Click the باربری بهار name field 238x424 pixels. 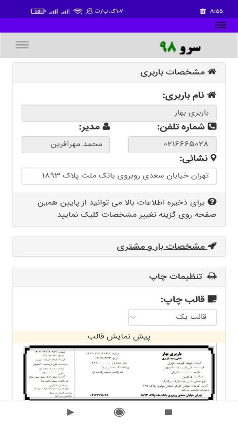pyautogui.click(x=119, y=113)
